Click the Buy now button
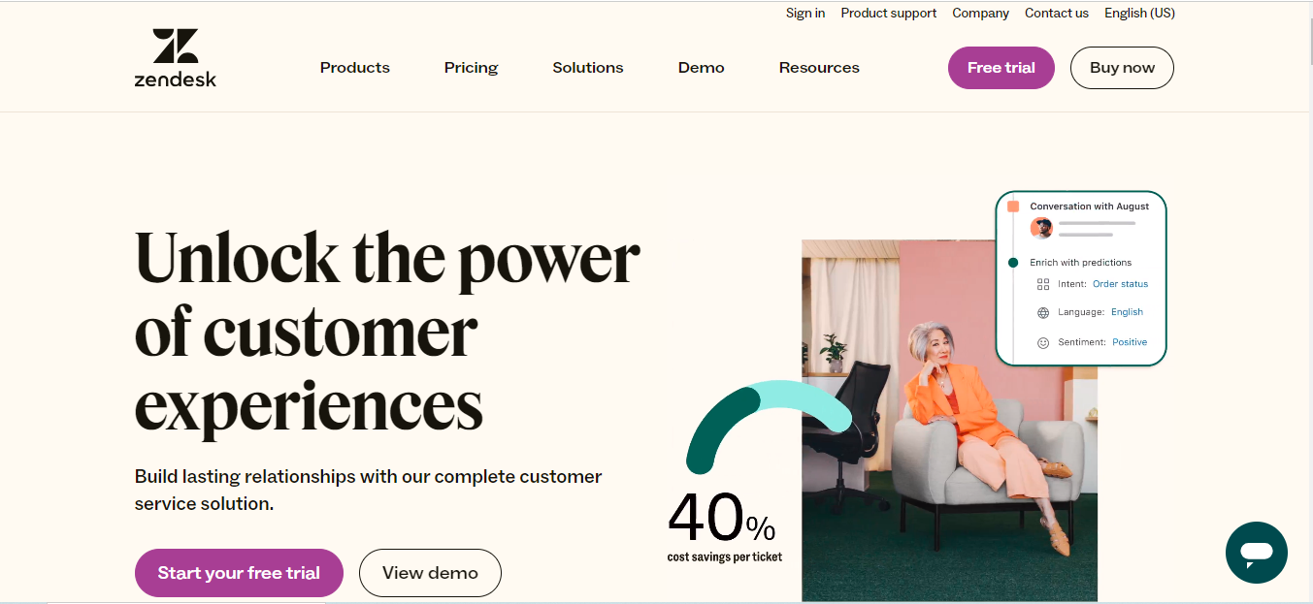 [1122, 68]
